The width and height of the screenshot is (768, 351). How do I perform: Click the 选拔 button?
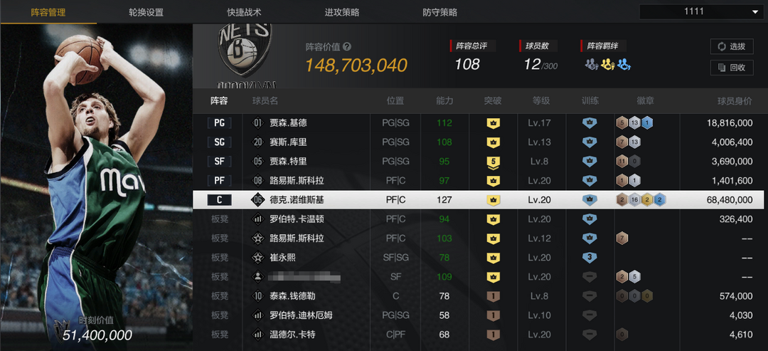732,46
